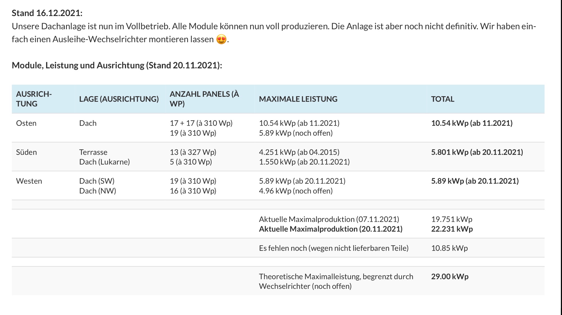Click the 'LAGE (AUSRICHTUNG)' column header
Image resolution: width=562 pixels, height=315 pixels.
point(119,99)
